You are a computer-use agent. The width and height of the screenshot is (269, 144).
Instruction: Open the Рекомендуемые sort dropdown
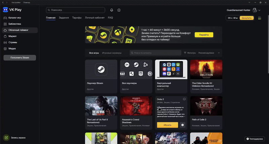click(209, 53)
